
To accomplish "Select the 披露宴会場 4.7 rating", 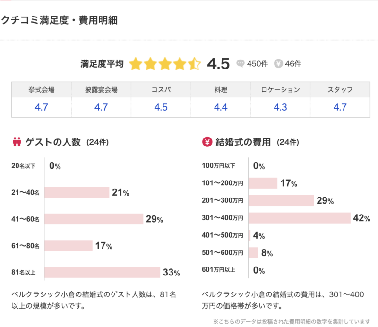I will pos(101,107).
